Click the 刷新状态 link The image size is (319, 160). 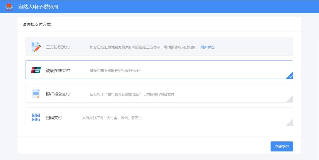[x=208, y=47]
